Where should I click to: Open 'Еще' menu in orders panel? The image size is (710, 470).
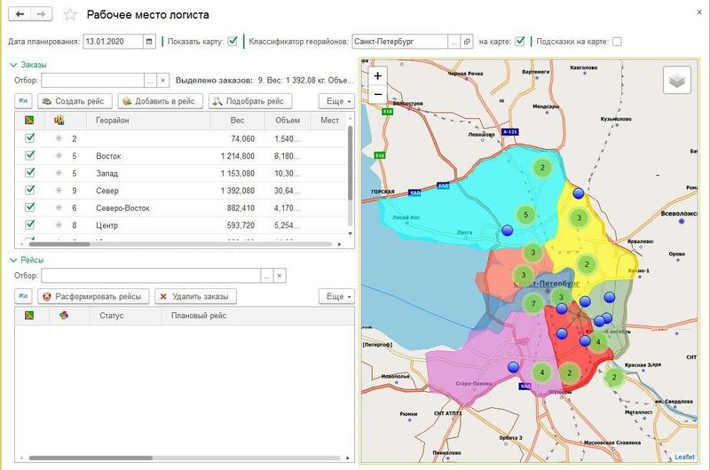pos(336,101)
